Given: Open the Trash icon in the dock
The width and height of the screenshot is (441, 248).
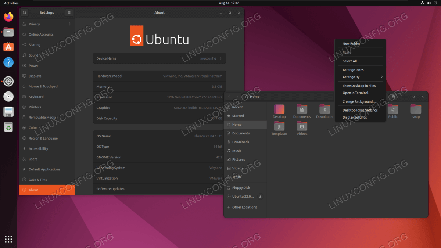Looking at the screenshot, I should click(x=8, y=127).
